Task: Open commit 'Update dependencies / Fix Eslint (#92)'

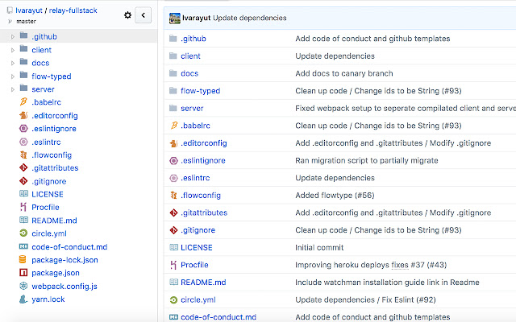Action: tap(365, 299)
